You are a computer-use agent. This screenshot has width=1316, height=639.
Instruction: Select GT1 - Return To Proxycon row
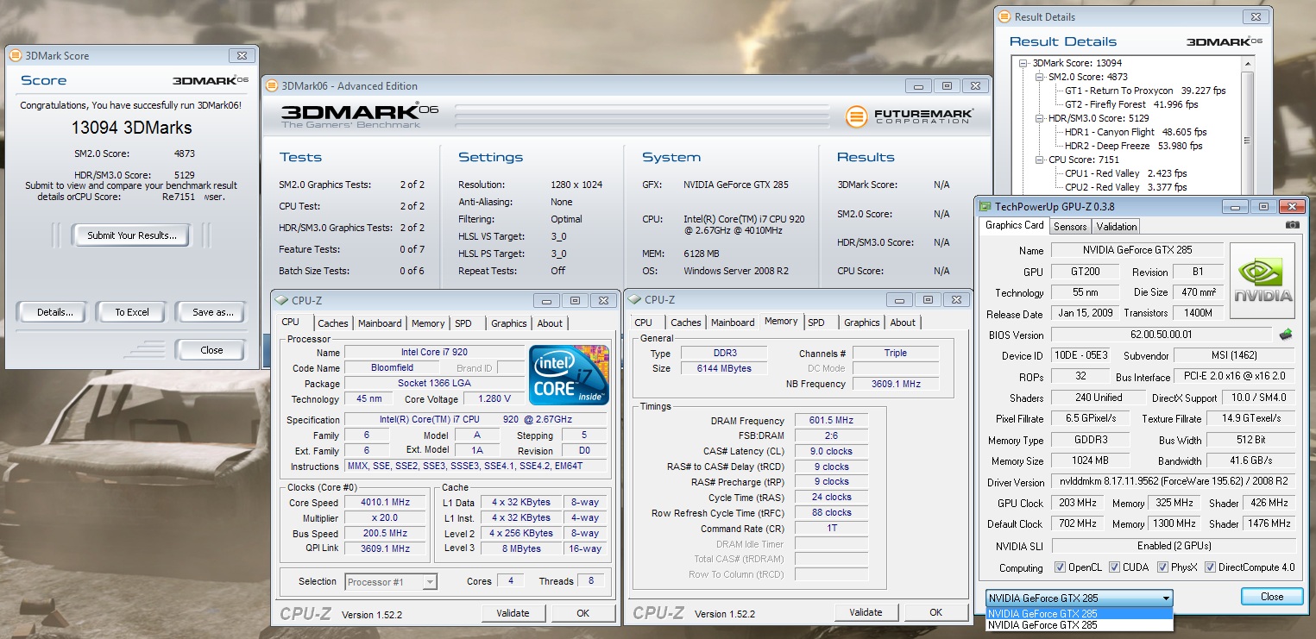tap(1145, 91)
